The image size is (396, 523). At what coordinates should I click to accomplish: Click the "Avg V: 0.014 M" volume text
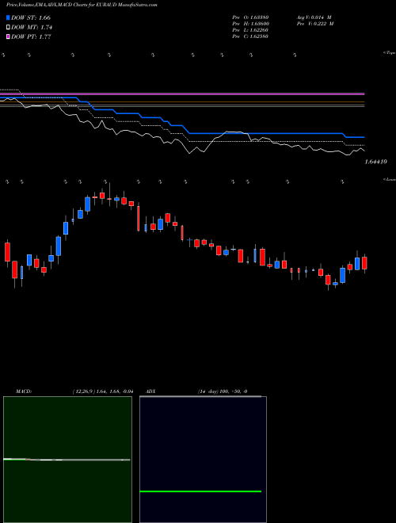(314, 17)
